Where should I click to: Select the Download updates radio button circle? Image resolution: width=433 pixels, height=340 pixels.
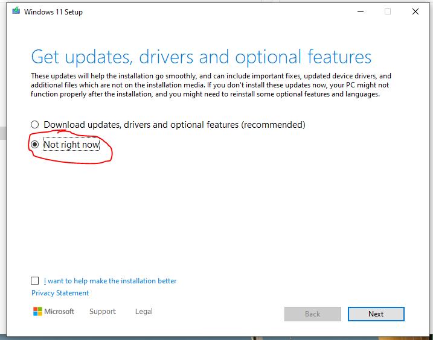point(35,125)
